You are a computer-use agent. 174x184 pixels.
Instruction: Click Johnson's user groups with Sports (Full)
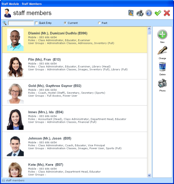click(75, 148)
